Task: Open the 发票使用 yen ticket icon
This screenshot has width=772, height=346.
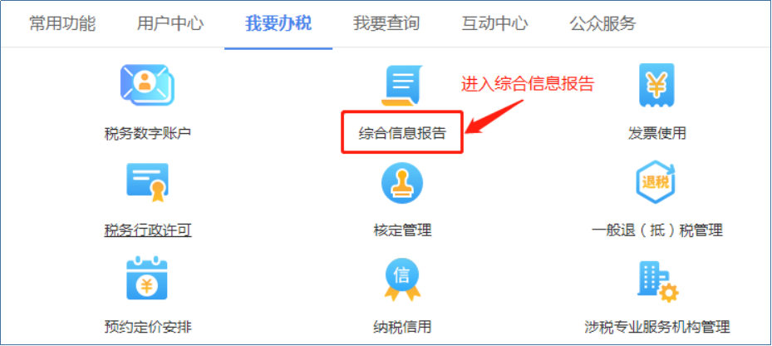Action: click(656, 86)
